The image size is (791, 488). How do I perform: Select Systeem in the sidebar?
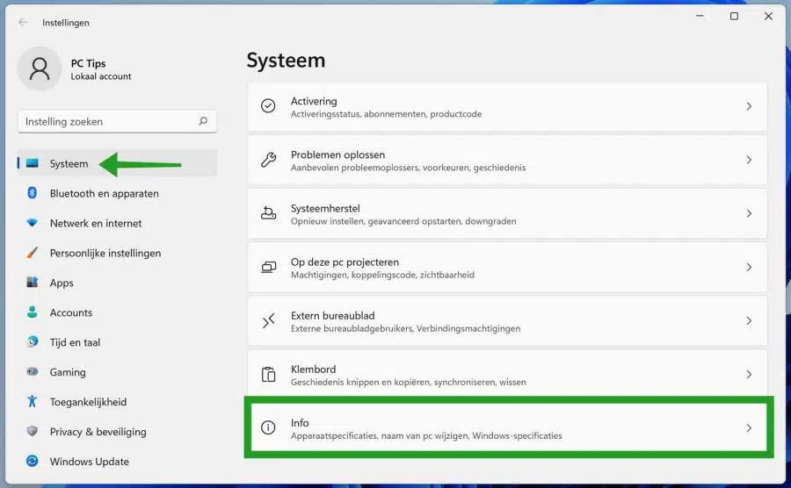point(117,163)
